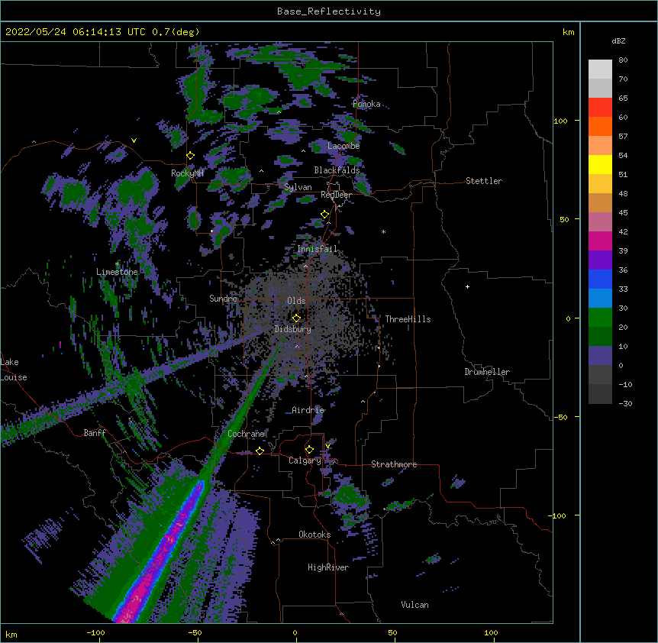
Task: Click the yellow diamond marker above RockyMH
Action: 191,156
